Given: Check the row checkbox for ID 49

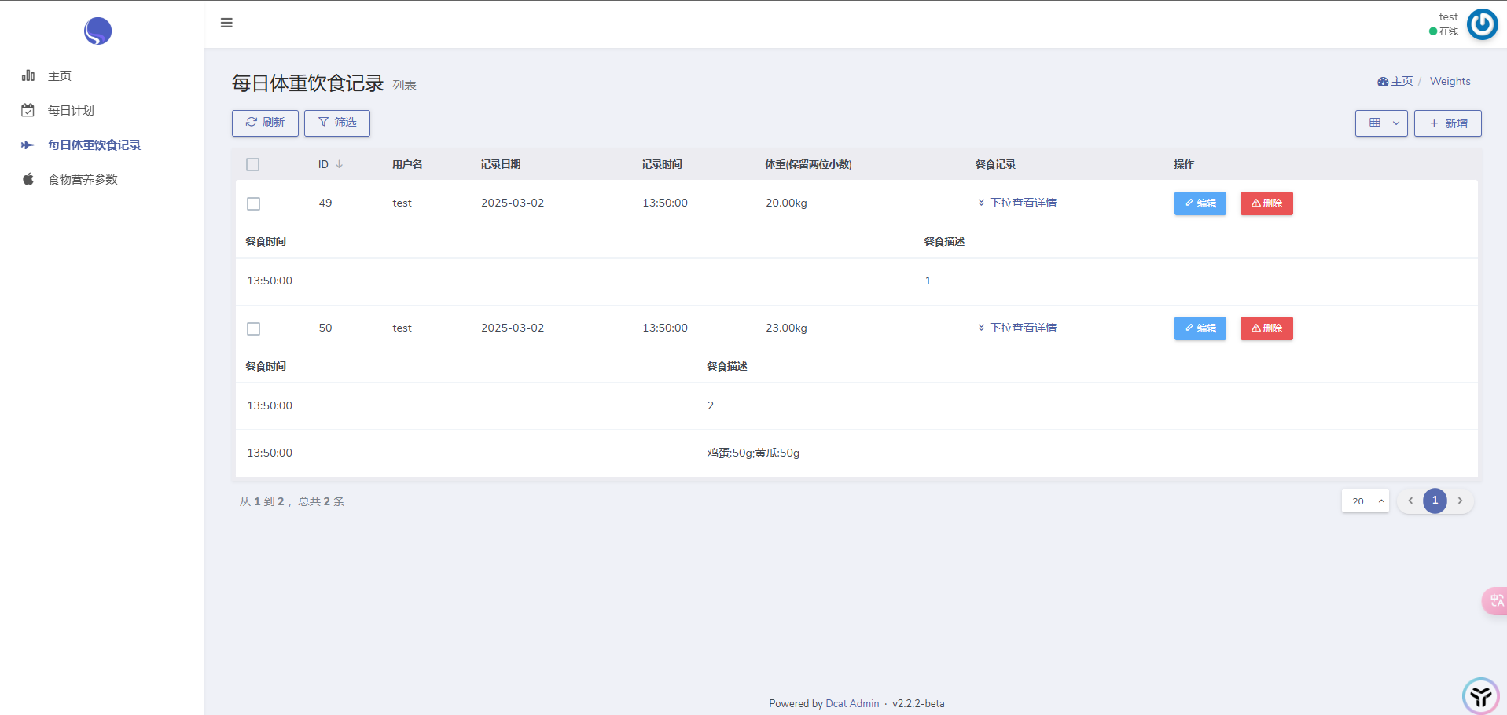Looking at the screenshot, I should [x=253, y=203].
